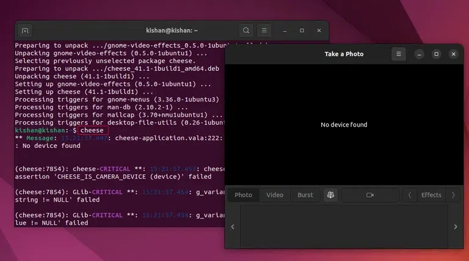Click the terminal title 'kishan@kishan: ~'

click(172, 31)
